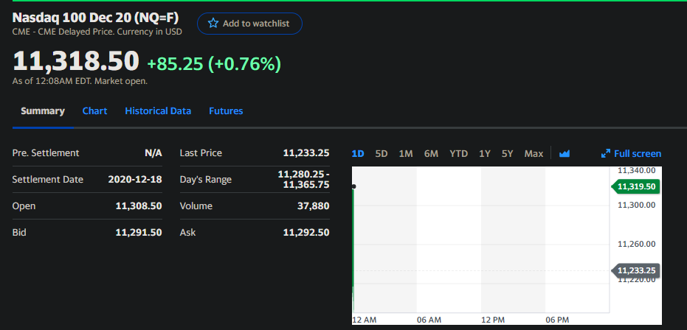Click the 06 PM label on chart axis
This screenshot has width=687, height=330.
point(557,320)
